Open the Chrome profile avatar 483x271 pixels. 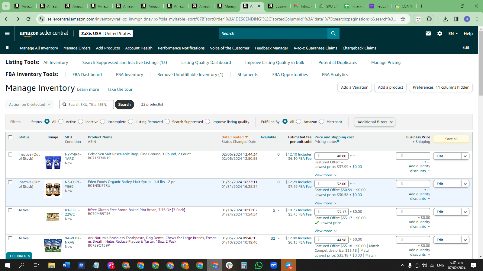[467, 19]
